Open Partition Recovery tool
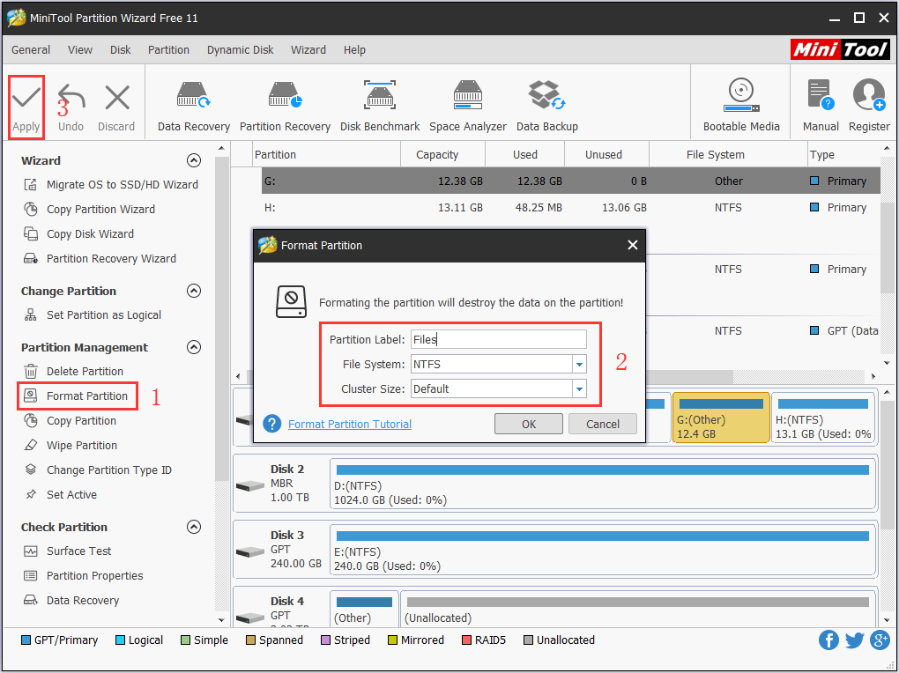The height and width of the screenshot is (673, 899). (x=285, y=107)
